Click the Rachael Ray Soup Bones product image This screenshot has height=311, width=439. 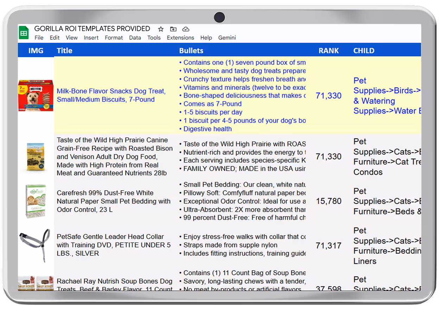point(36,283)
